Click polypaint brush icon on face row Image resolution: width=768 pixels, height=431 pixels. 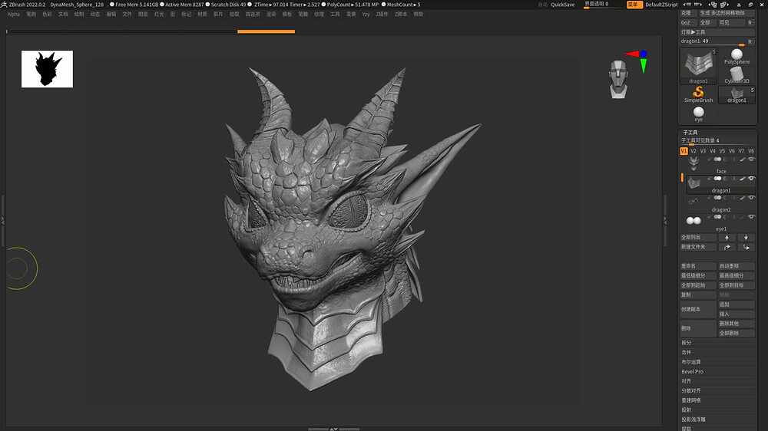click(x=743, y=160)
